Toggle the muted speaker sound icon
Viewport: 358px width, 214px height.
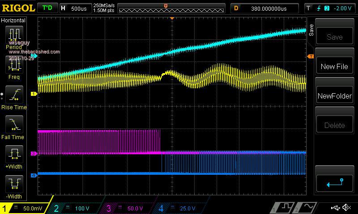coord(346,208)
